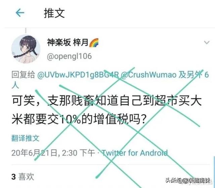This screenshot has width=215, height=188.
Task: View the '3 喜欢' likes list
Action: click(23, 177)
